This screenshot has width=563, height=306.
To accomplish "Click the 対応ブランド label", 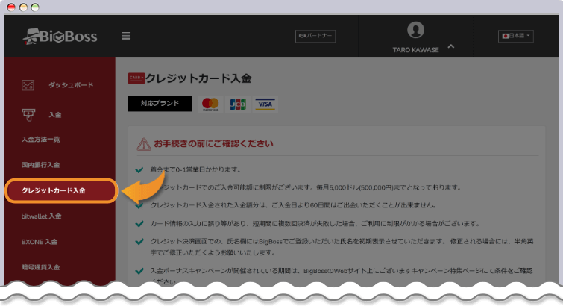I will click(x=160, y=104).
